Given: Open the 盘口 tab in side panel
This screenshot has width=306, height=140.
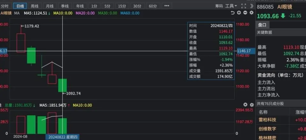Looking at the screenshot, I should point(262,25).
